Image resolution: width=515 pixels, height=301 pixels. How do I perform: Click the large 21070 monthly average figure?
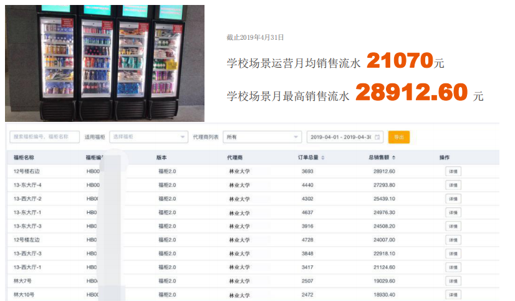400,60
